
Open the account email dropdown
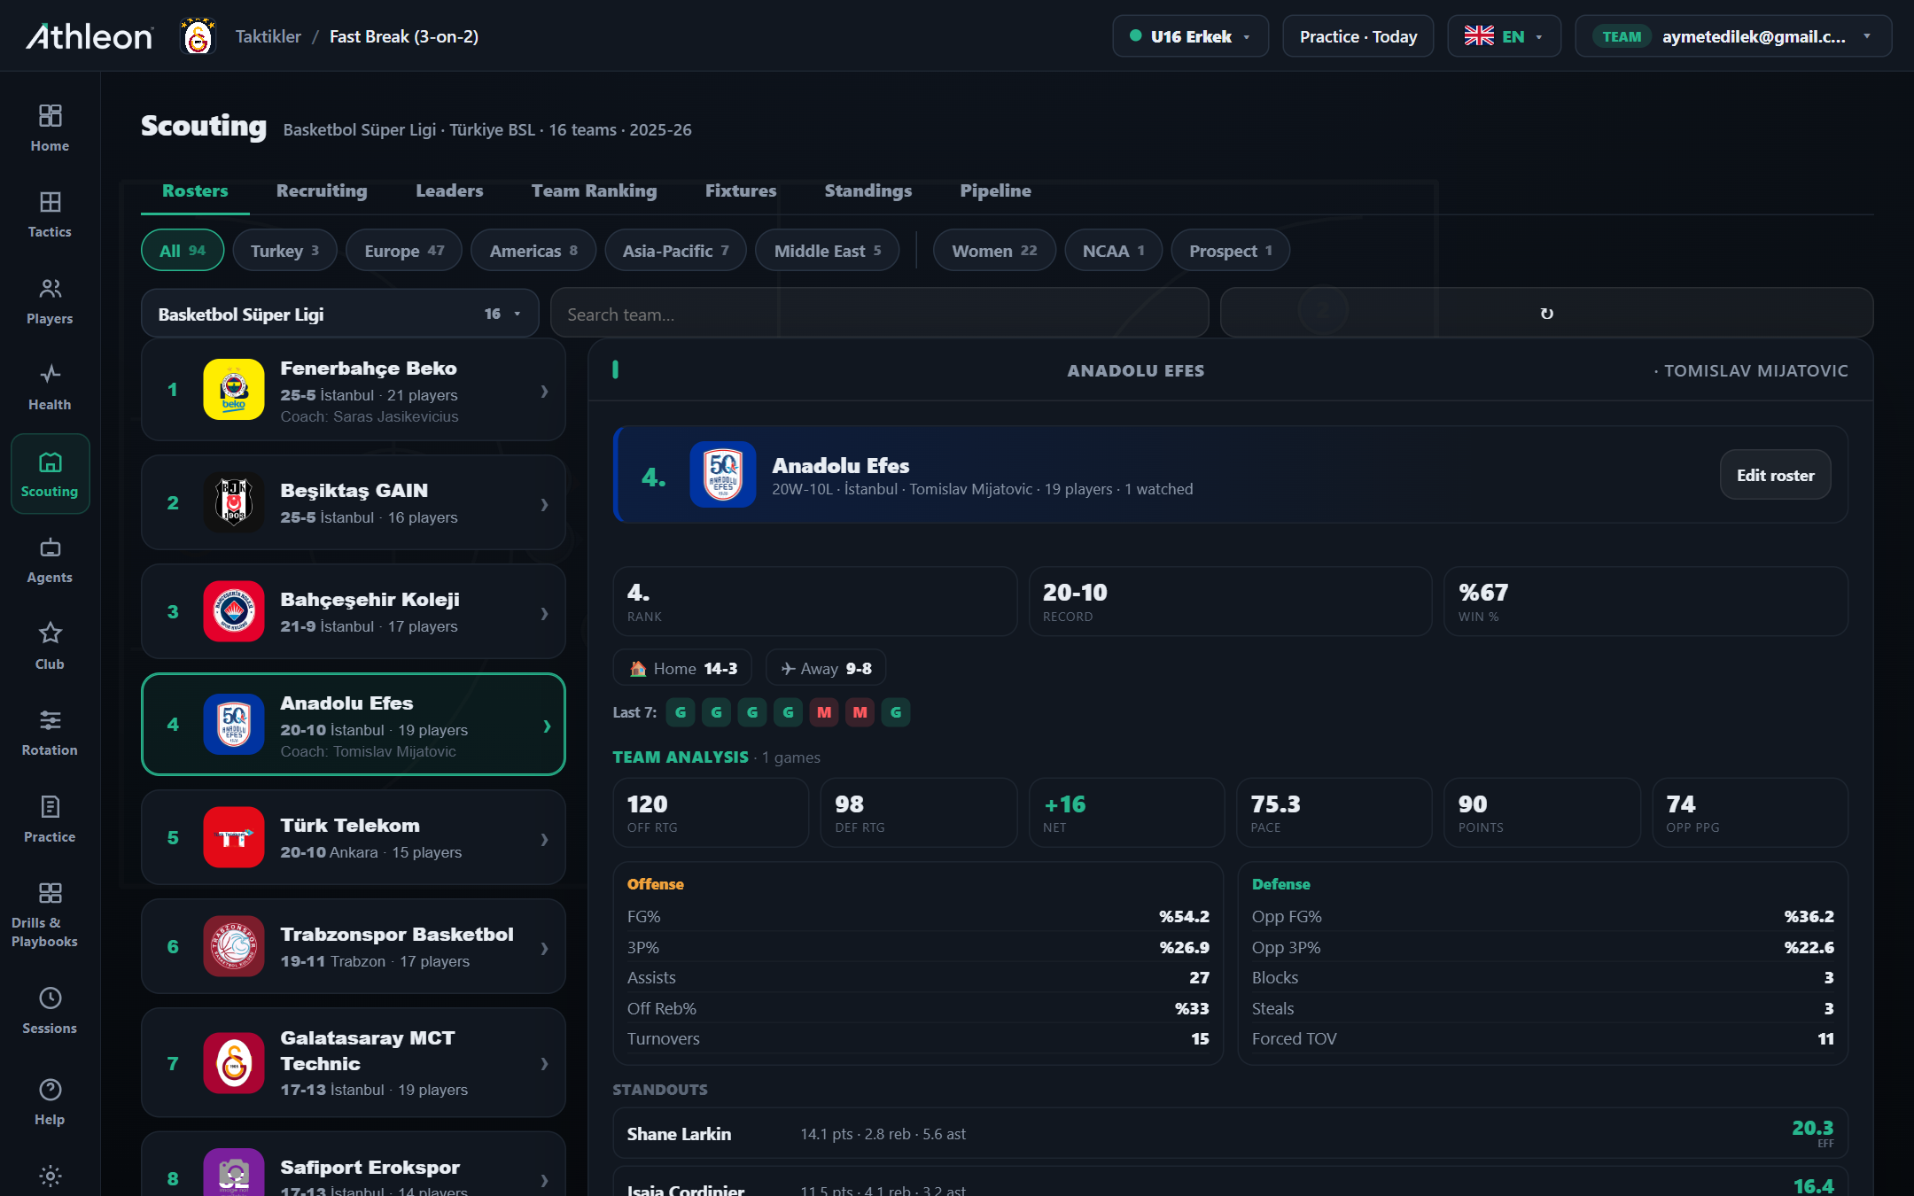[x=1734, y=36]
